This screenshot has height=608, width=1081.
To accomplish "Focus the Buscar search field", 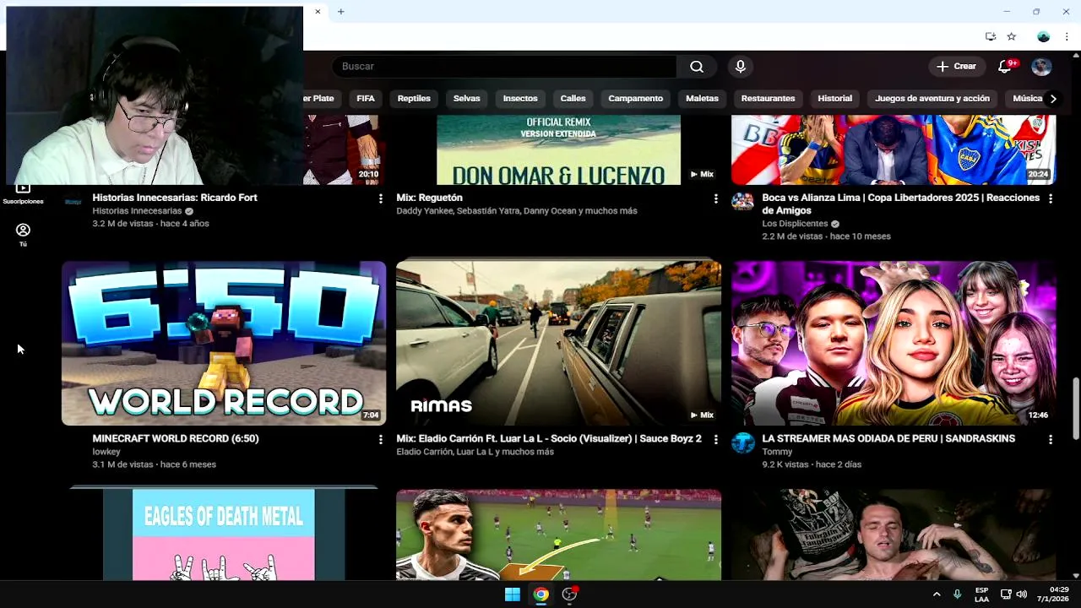I will (x=505, y=67).
